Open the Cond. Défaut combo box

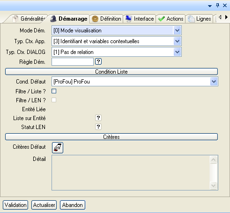coord(214,82)
